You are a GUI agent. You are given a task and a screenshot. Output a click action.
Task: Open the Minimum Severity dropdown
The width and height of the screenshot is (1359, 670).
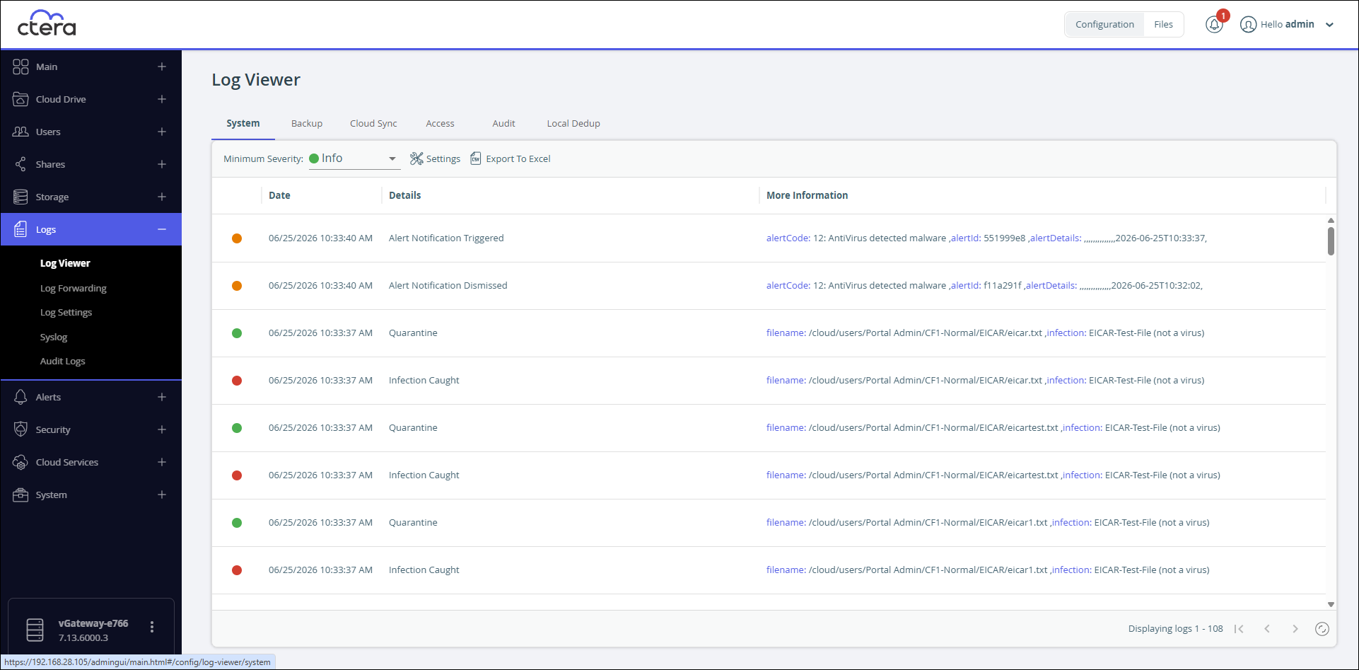point(354,158)
